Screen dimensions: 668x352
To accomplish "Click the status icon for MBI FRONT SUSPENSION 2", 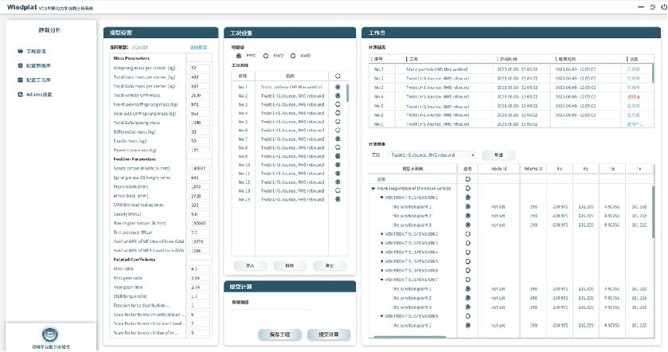I will coord(467,233).
